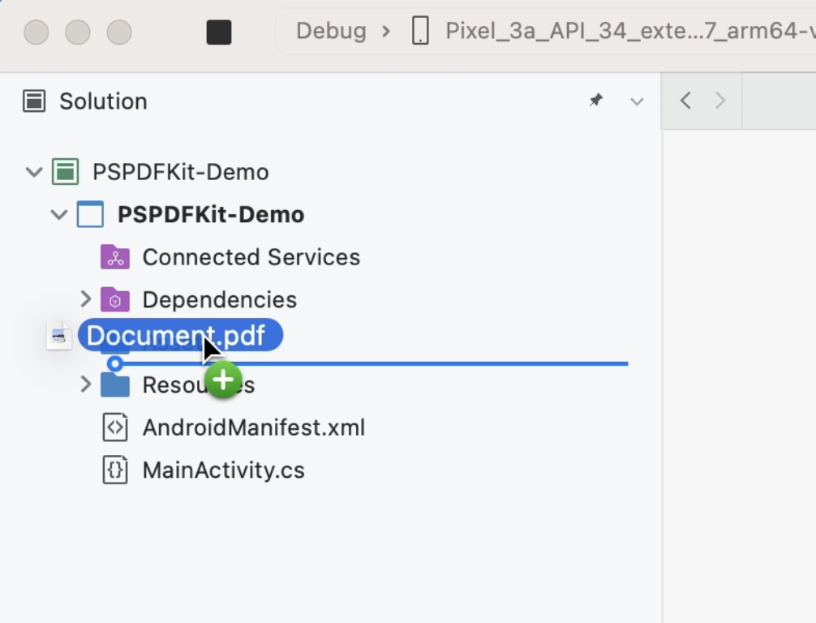Screen dimensions: 816x623
Task: Select the highlighted Document.pdf item
Action: point(178,335)
